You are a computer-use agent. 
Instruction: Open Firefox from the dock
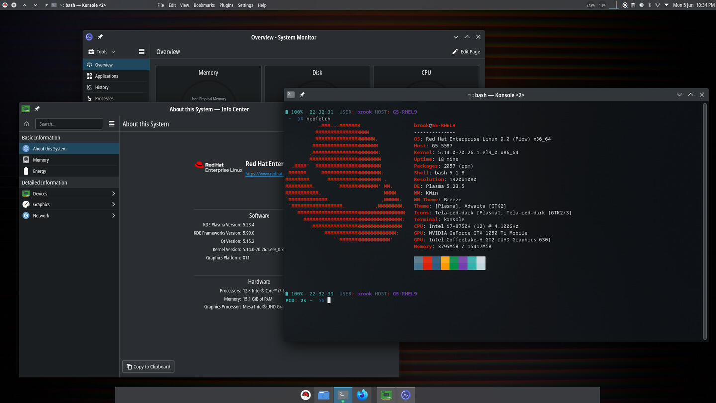click(x=362, y=395)
